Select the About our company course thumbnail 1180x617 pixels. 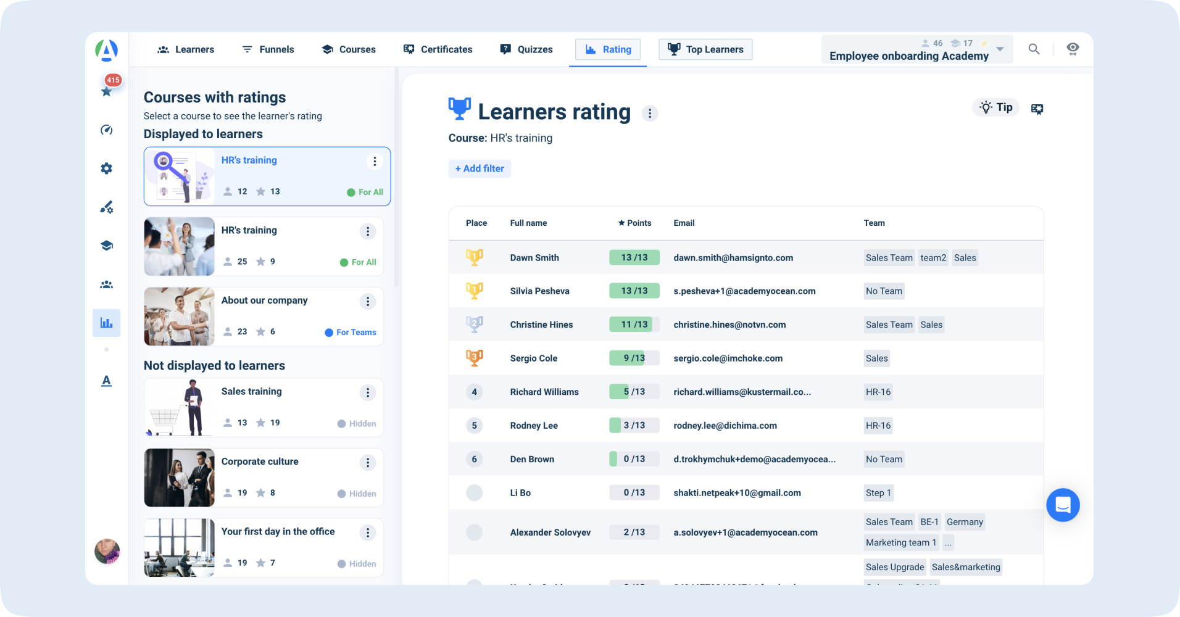pyautogui.click(x=180, y=317)
